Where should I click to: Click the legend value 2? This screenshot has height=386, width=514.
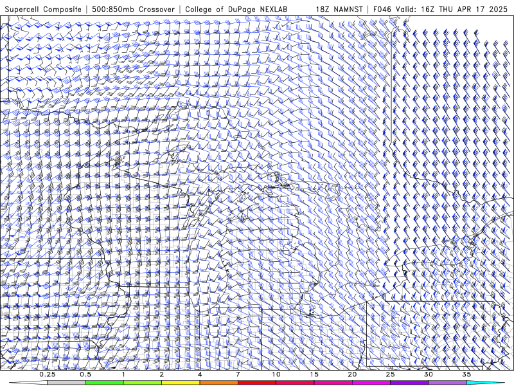coord(162,374)
